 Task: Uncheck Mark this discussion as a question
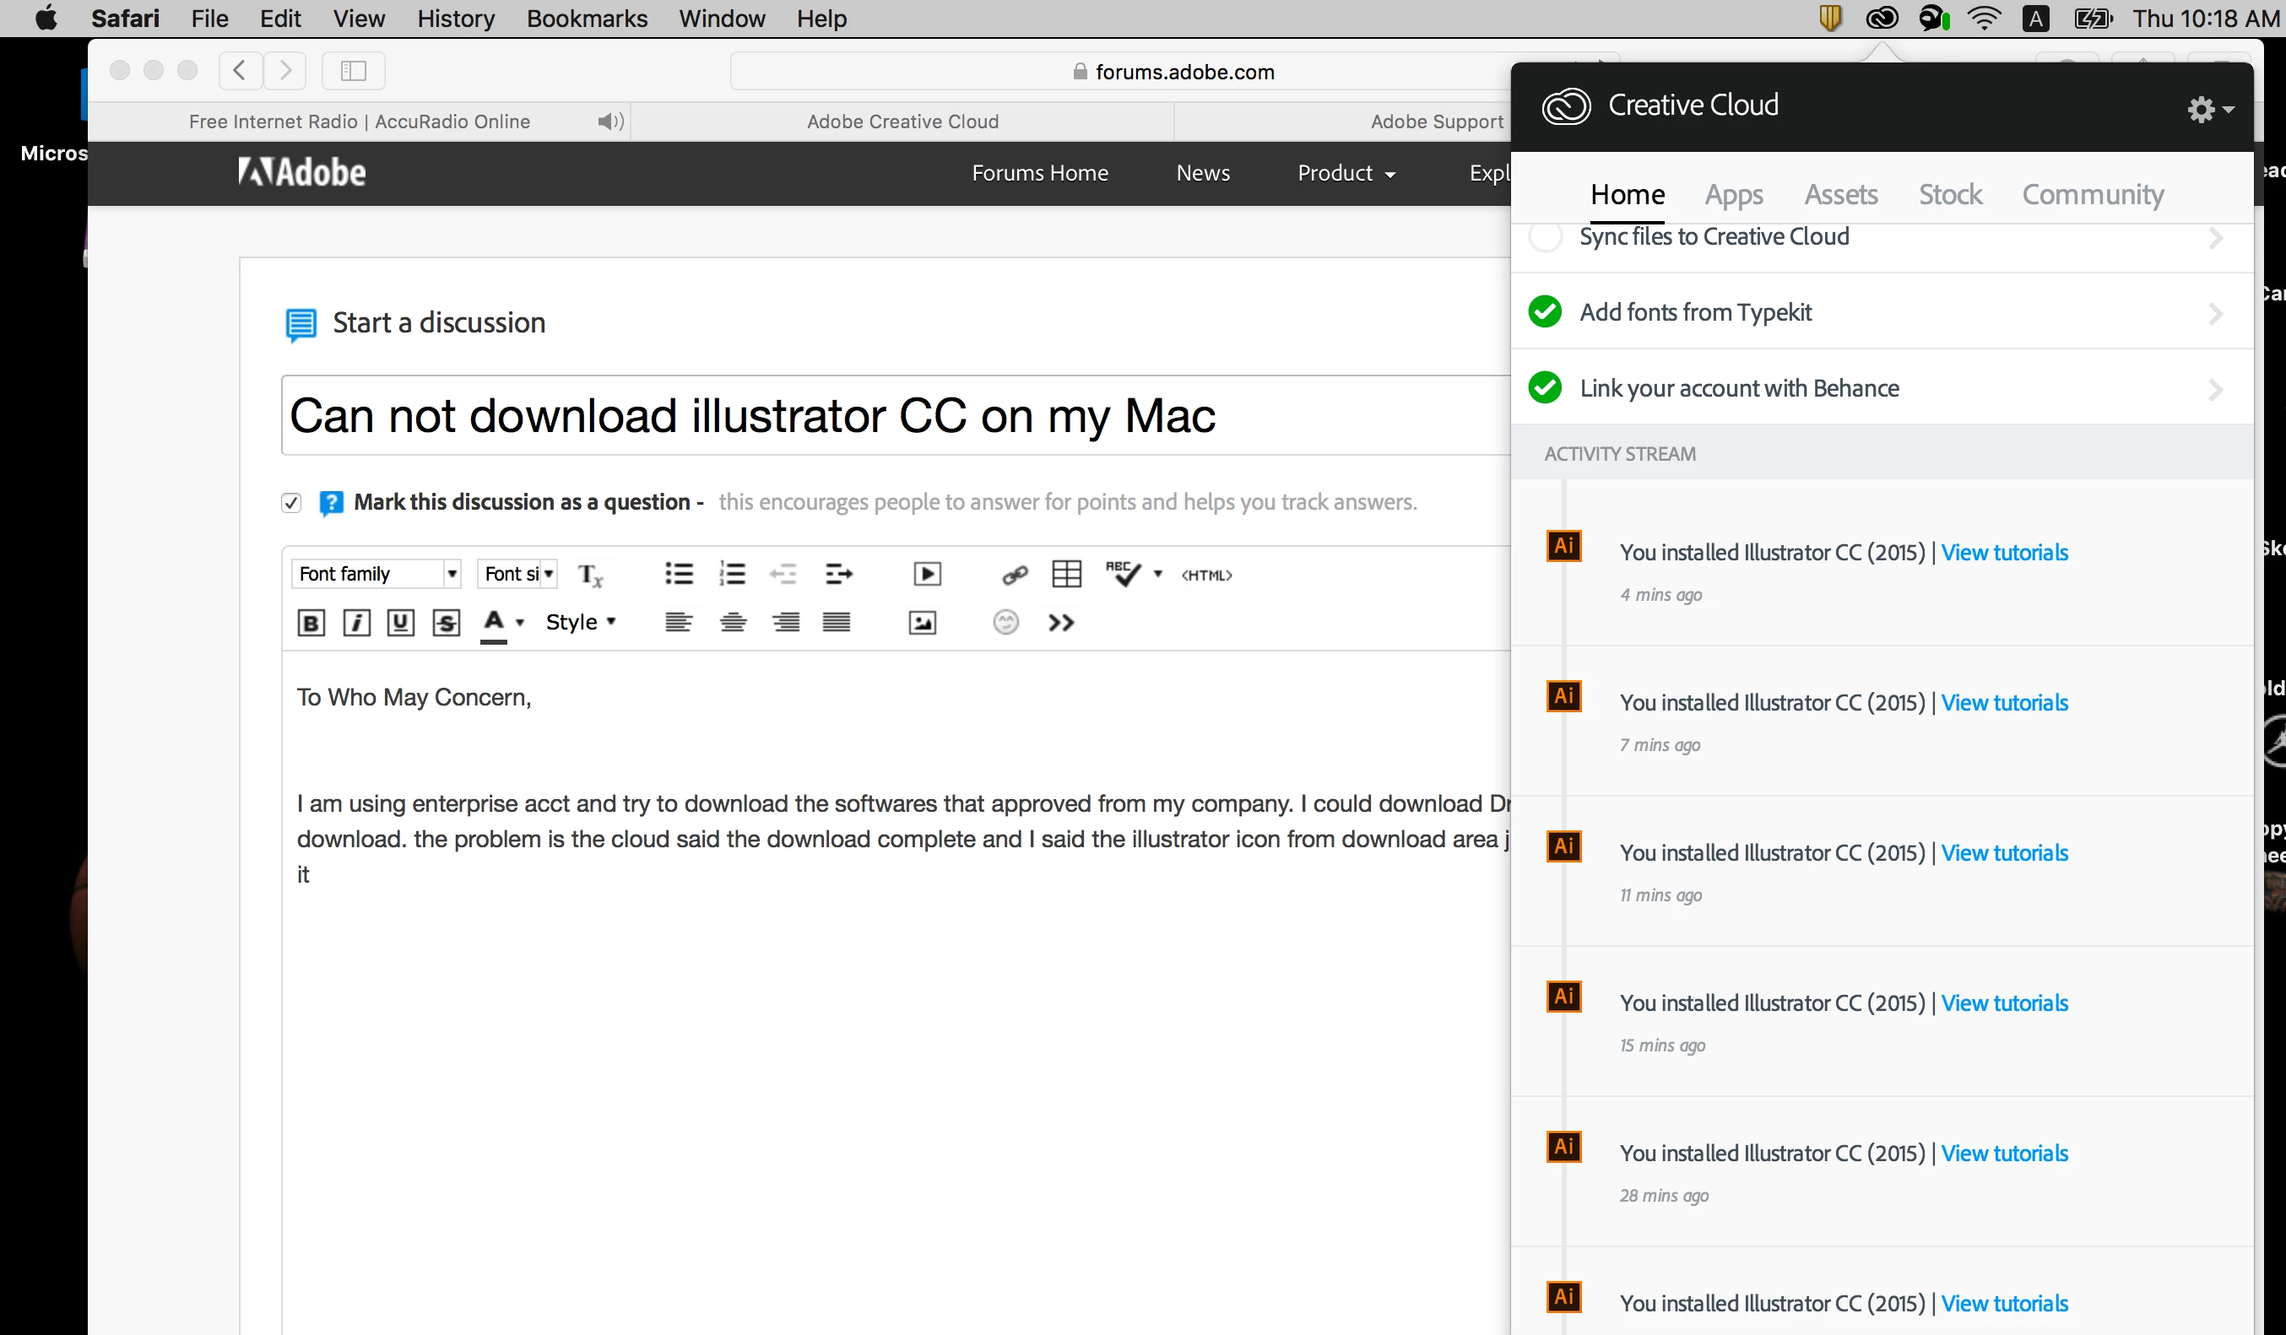pyautogui.click(x=290, y=502)
